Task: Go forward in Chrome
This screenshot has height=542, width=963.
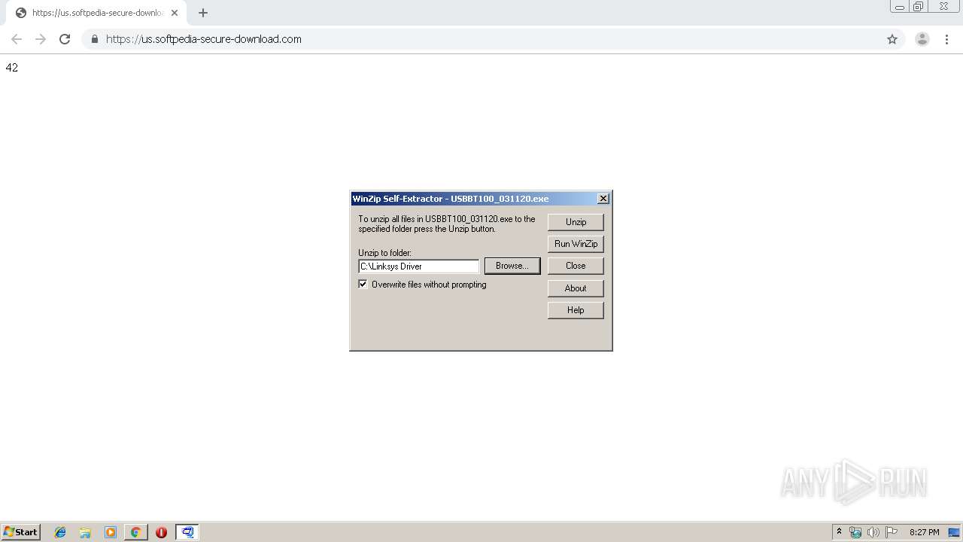Action: [41, 39]
